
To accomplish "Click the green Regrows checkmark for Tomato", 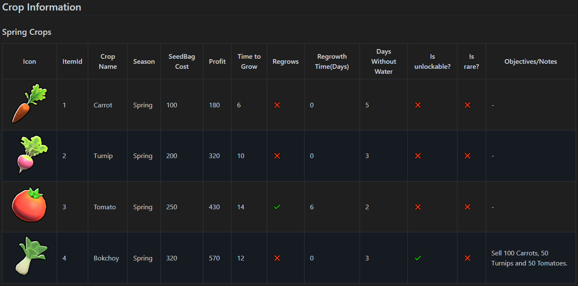I will coord(277,207).
